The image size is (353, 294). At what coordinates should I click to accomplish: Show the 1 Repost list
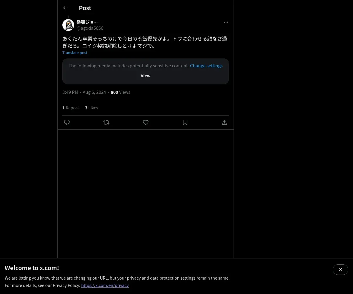click(71, 108)
